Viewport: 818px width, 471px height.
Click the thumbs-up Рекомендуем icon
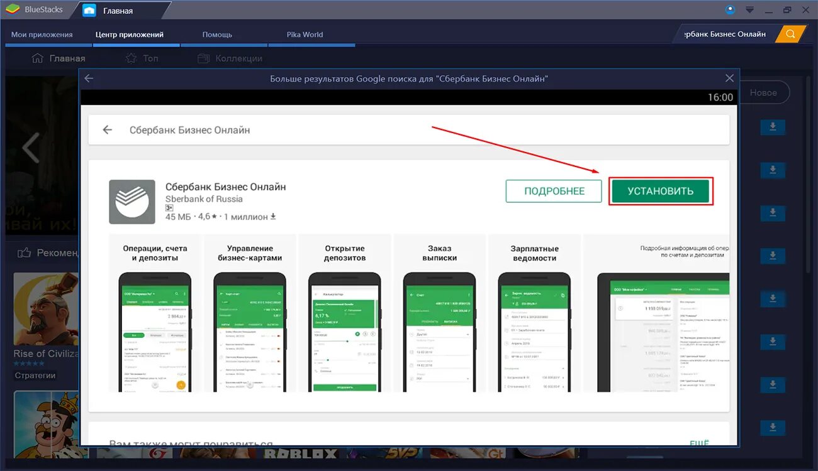(25, 252)
